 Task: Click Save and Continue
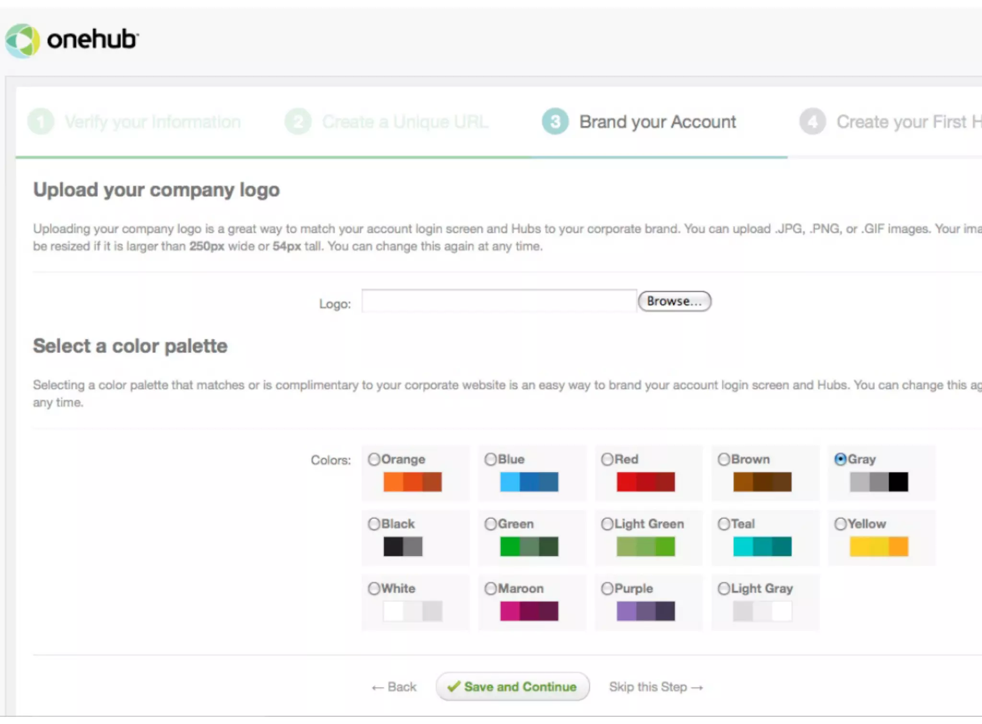(x=512, y=687)
